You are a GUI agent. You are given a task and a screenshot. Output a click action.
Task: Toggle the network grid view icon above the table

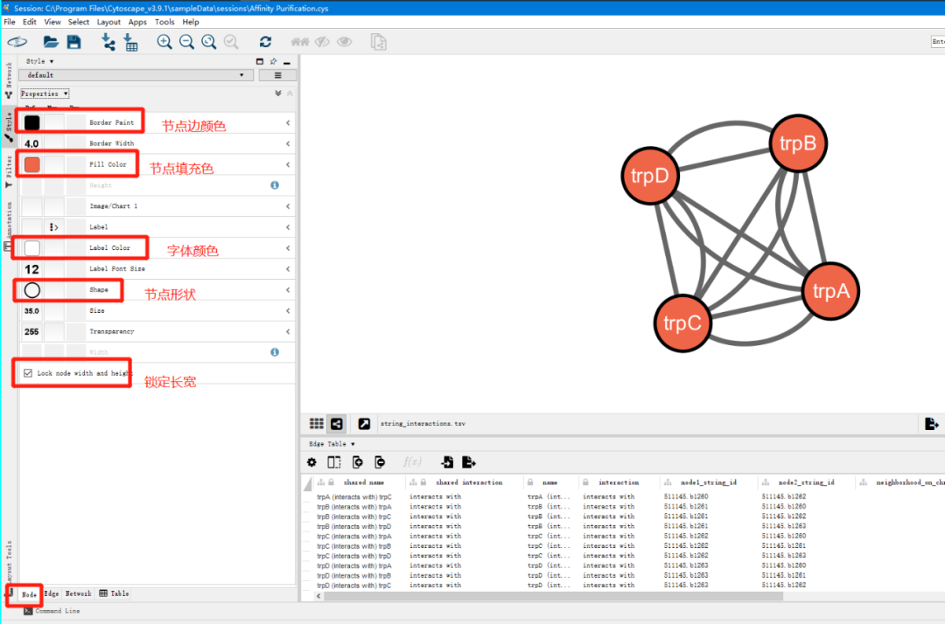[316, 423]
